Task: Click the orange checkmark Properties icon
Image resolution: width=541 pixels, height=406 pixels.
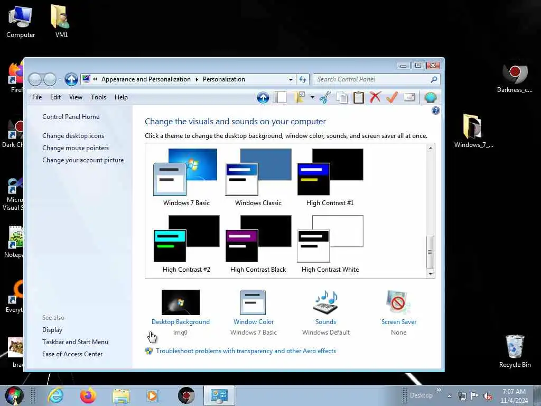Action: pyautogui.click(x=392, y=97)
